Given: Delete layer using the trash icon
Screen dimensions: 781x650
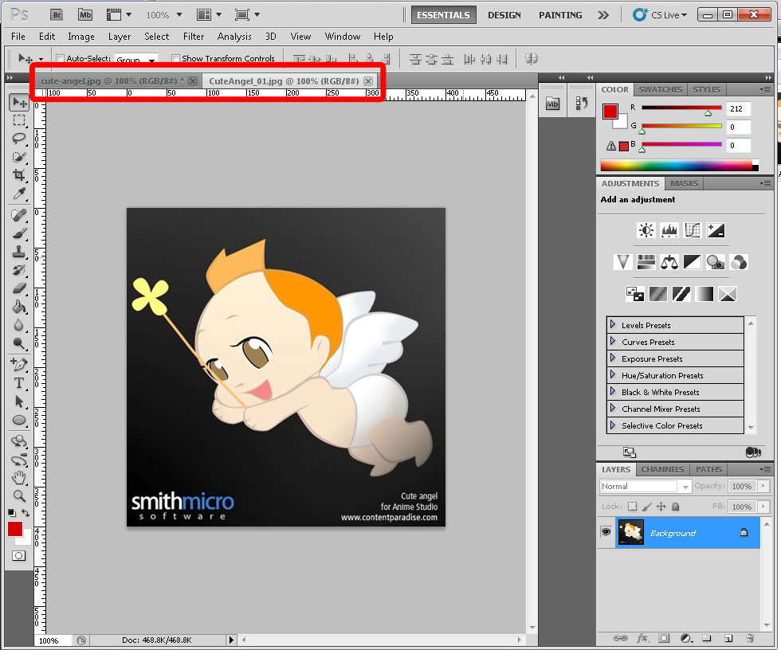Looking at the screenshot, I should click(x=750, y=638).
